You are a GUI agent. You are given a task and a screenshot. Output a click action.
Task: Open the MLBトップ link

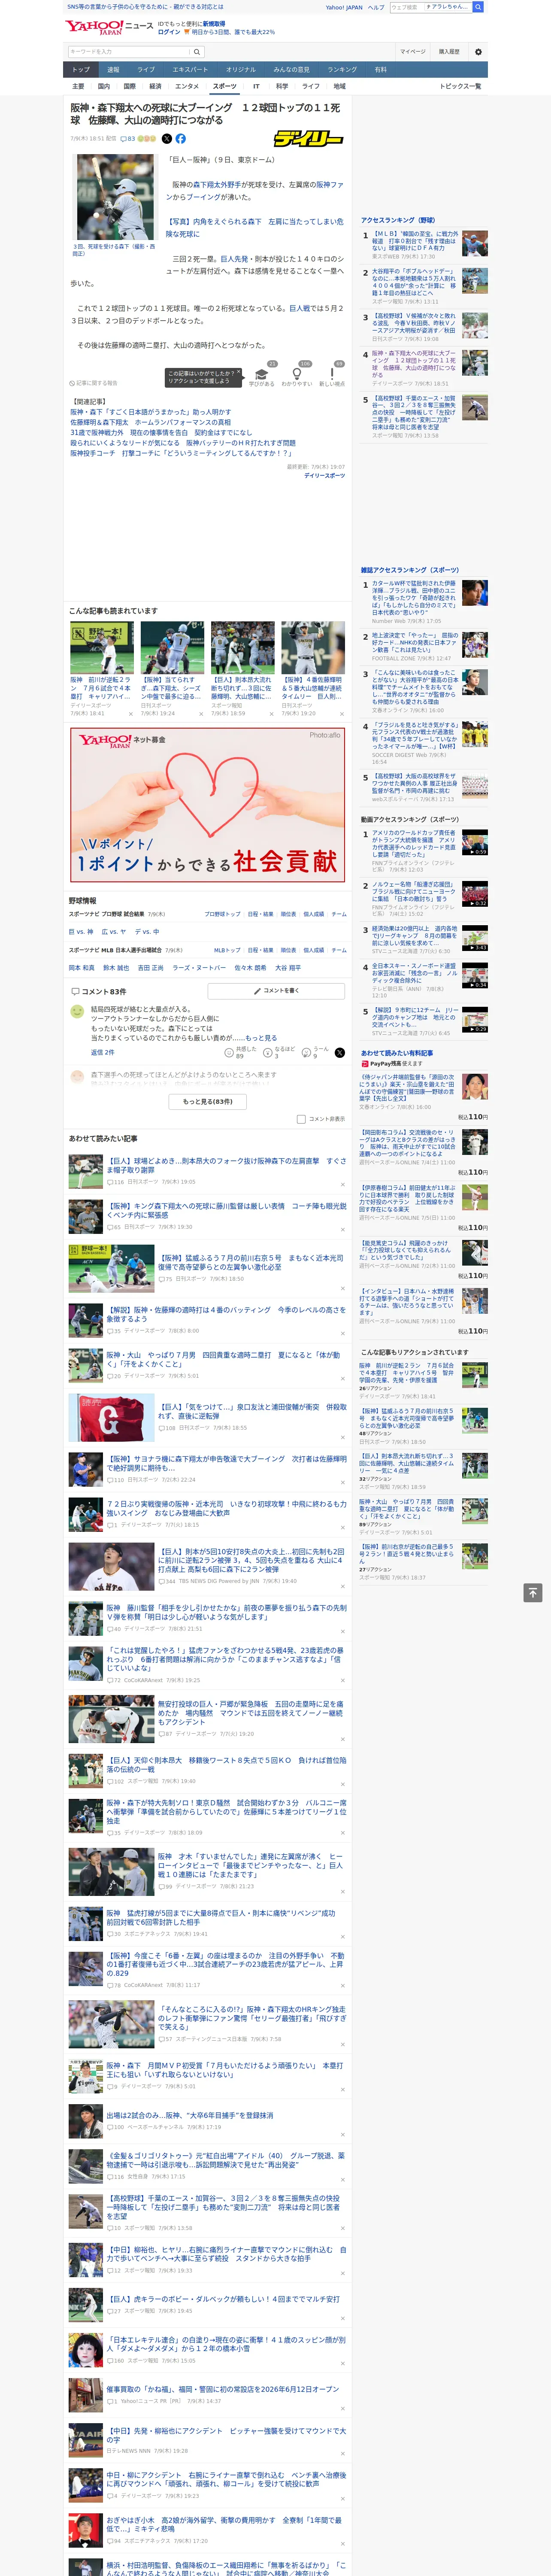pyautogui.click(x=227, y=950)
